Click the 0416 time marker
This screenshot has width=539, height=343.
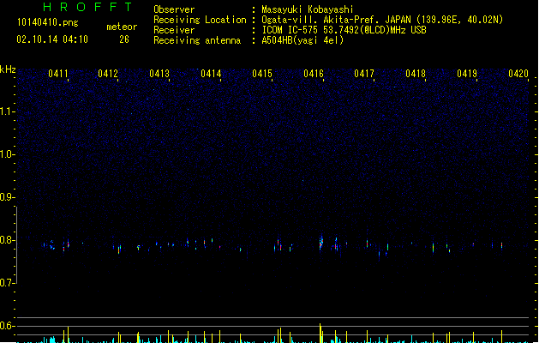[314, 74]
